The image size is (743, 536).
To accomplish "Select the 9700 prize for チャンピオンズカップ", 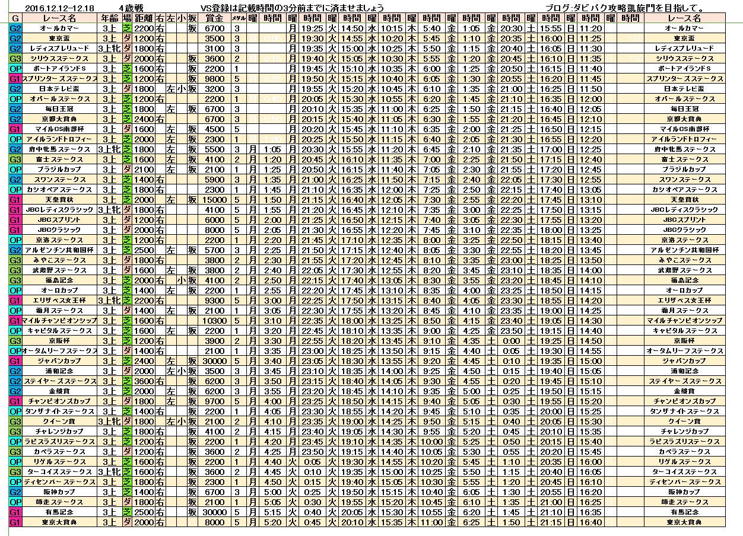I will pos(214,401).
